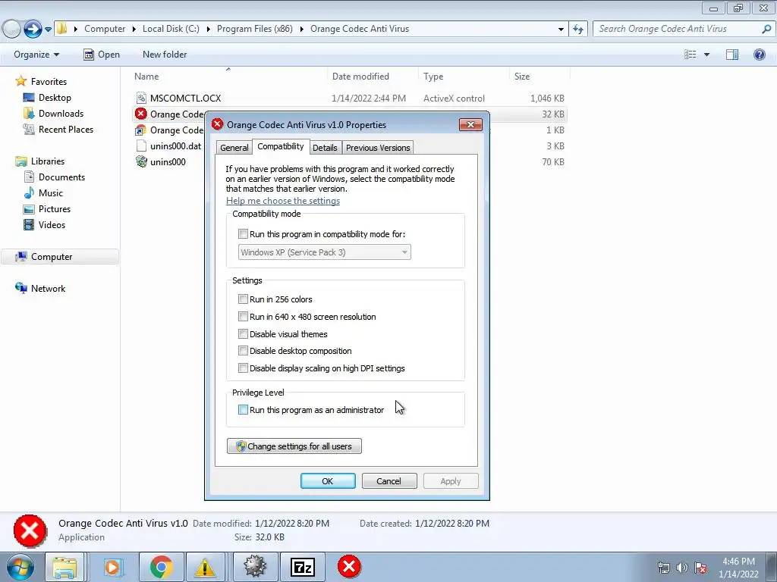The image size is (777, 582).
Task: Click the network tray icon
Action: [x=663, y=568]
